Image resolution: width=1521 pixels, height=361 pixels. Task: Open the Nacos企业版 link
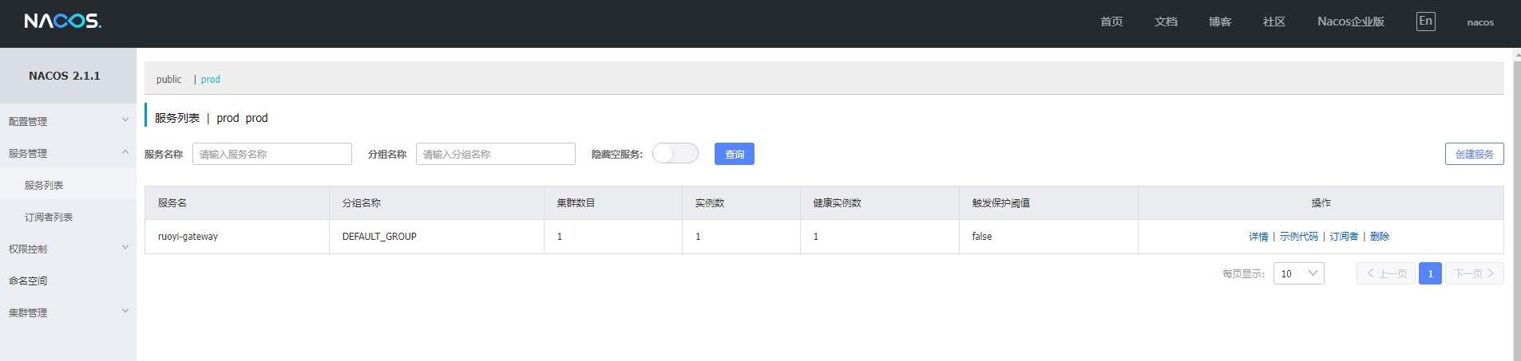coord(1351,22)
